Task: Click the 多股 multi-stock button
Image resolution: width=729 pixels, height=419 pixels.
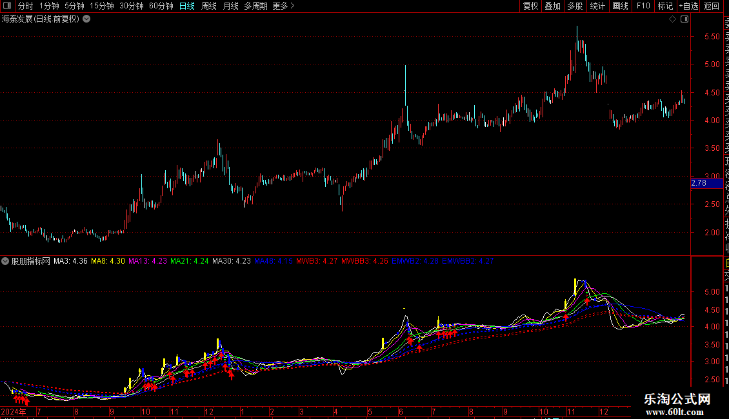Action: coord(575,6)
